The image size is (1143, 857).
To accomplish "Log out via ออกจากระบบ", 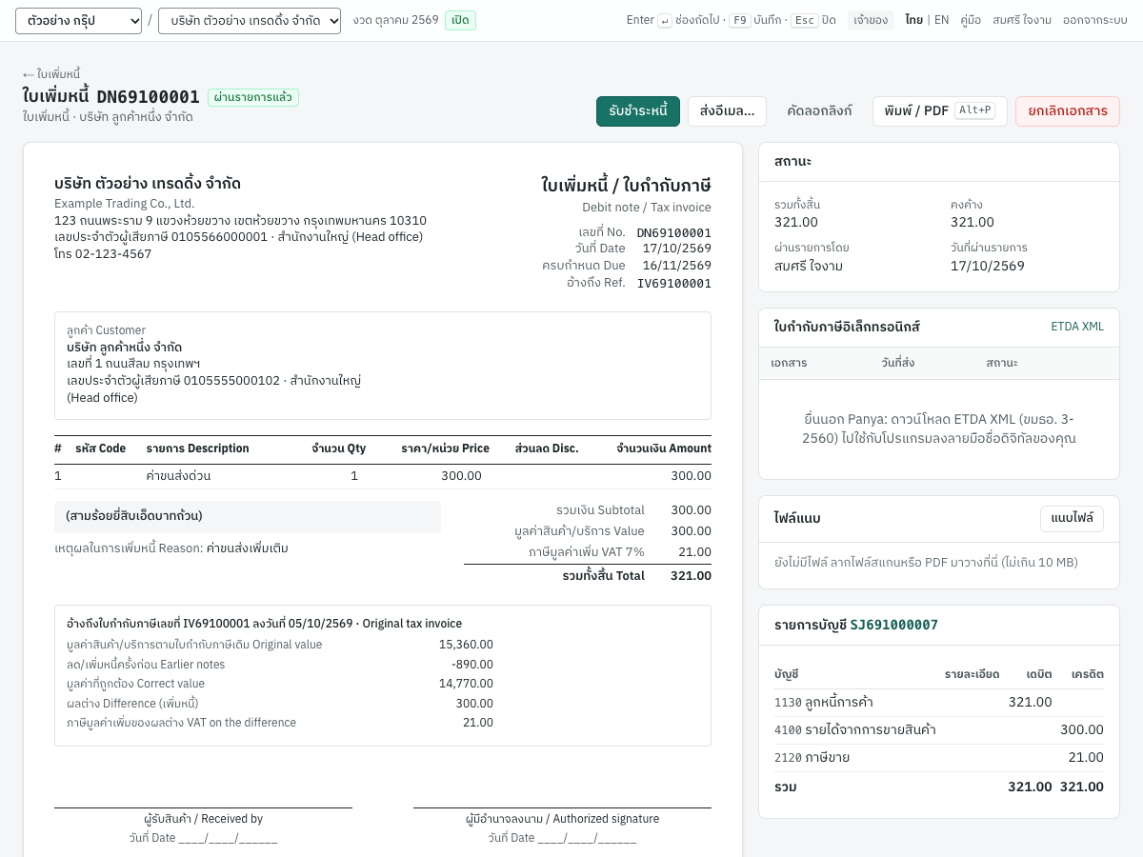I will [x=1095, y=20].
